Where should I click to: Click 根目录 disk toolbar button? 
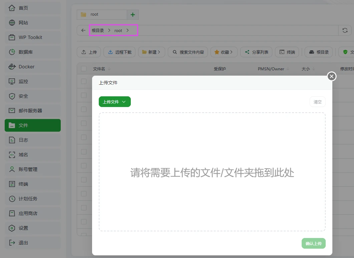(x=319, y=52)
